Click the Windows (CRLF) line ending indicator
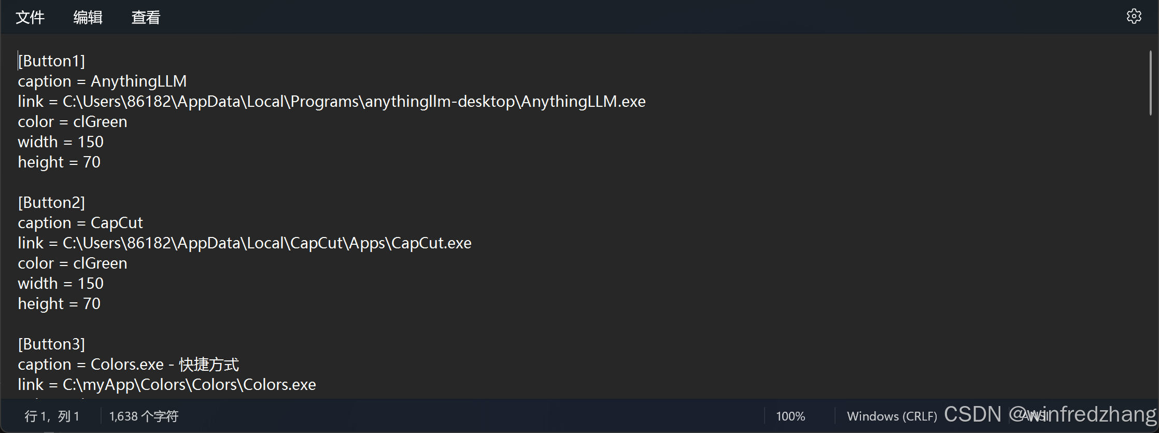 point(892,416)
